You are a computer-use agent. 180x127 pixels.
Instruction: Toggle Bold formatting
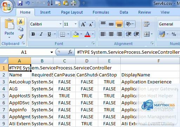[33, 34]
